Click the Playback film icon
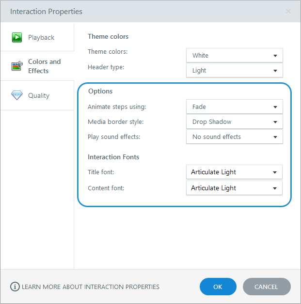This screenshot has width=301, height=304. point(17,37)
